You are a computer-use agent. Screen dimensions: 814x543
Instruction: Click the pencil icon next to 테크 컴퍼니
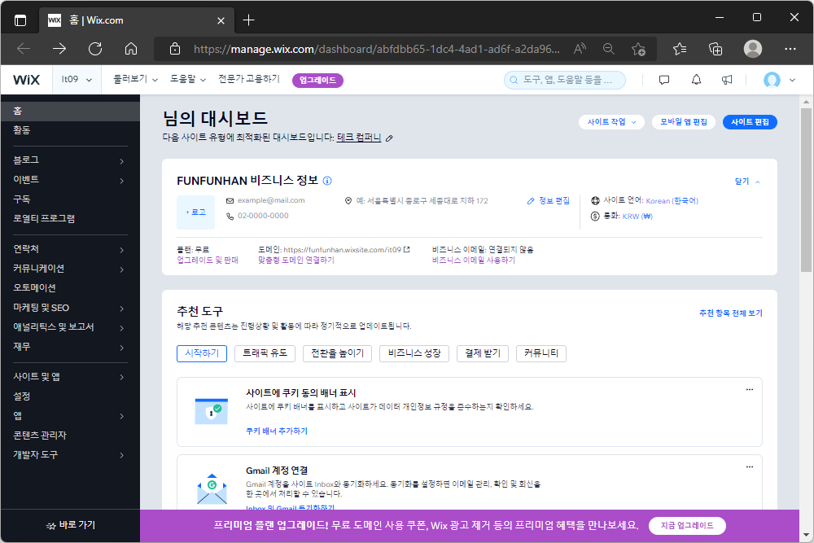[x=389, y=138]
